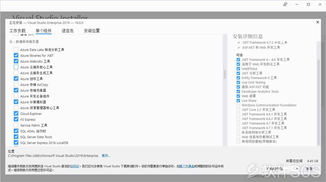Check .NET Core 2.2 开发工具
This screenshot has height=182, width=326.
238,110
